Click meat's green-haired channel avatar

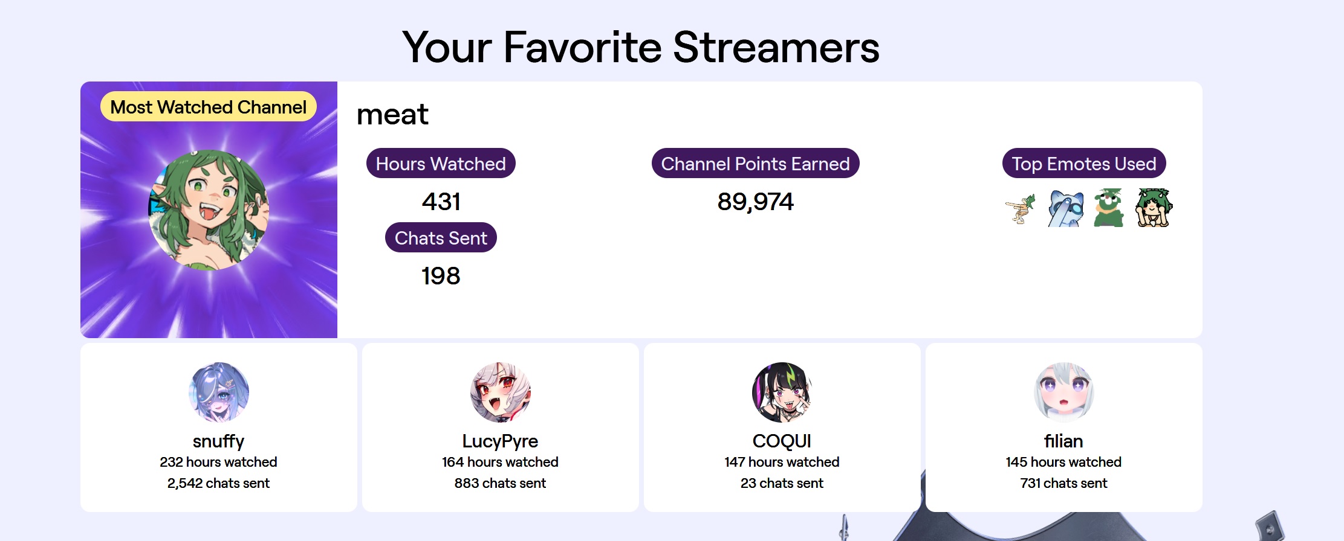(209, 210)
